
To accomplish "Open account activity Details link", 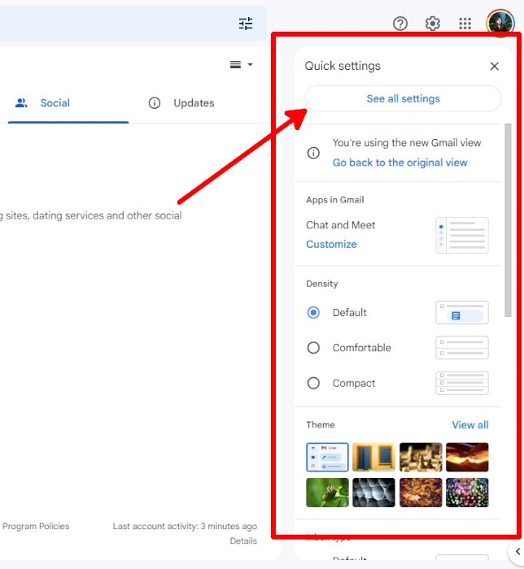I will point(243,541).
